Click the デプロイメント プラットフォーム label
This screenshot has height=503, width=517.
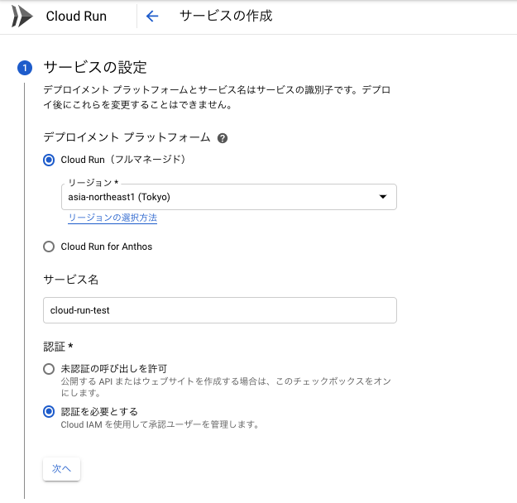click(127, 137)
